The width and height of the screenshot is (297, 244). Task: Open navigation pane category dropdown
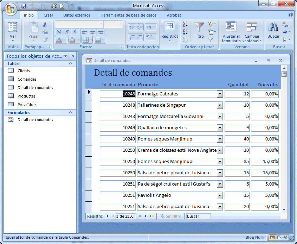(x=65, y=56)
